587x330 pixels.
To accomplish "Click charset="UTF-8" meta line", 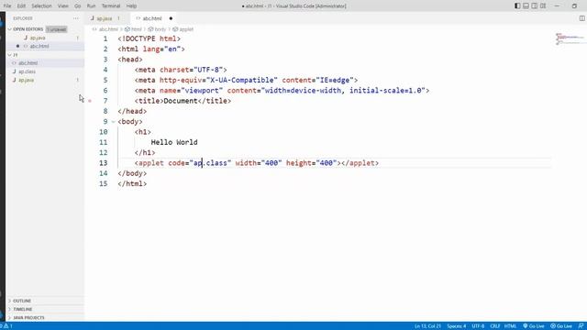I will (x=181, y=70).
